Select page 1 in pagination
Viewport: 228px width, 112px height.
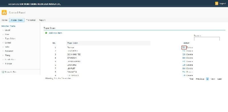pos(208,79)
